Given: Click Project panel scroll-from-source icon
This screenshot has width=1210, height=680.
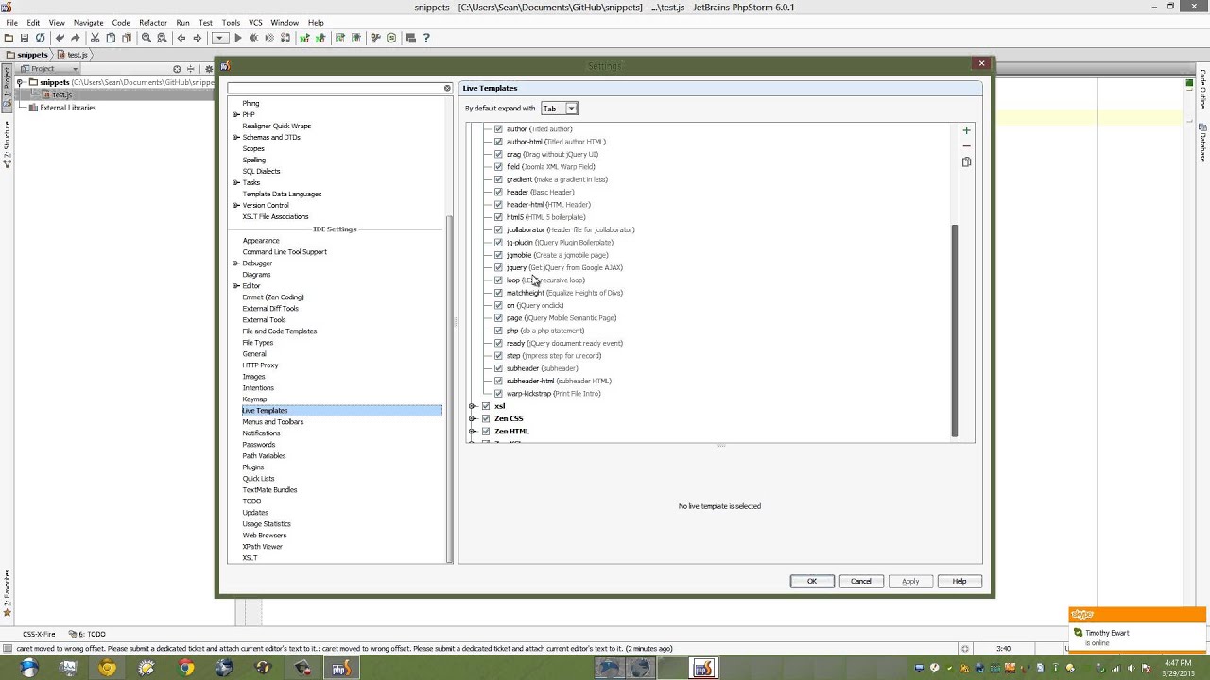Looking at the screenshot, I should (177, 69).
